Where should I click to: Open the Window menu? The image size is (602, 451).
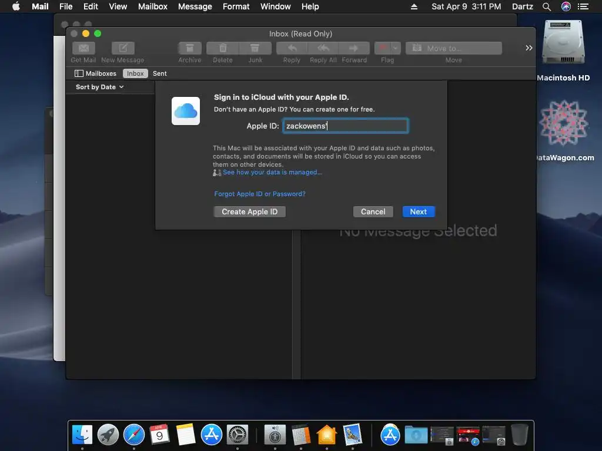click(x=275, y=6)
